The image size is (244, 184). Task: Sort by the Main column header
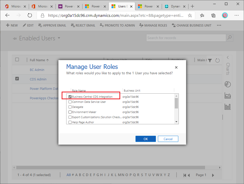pos(202,60)
